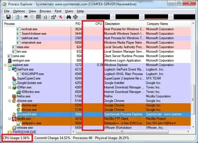Sort by the Description column header
The image size is (198, 143).
(x=124, y=24)
